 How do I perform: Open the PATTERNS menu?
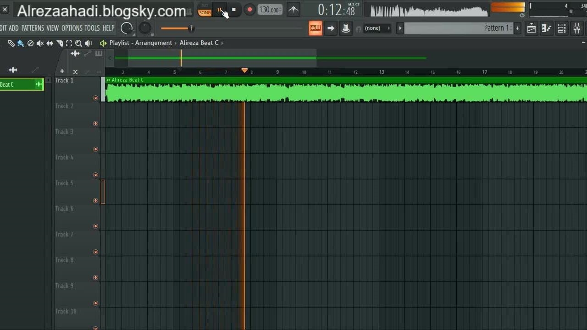(x=33, y=28)
